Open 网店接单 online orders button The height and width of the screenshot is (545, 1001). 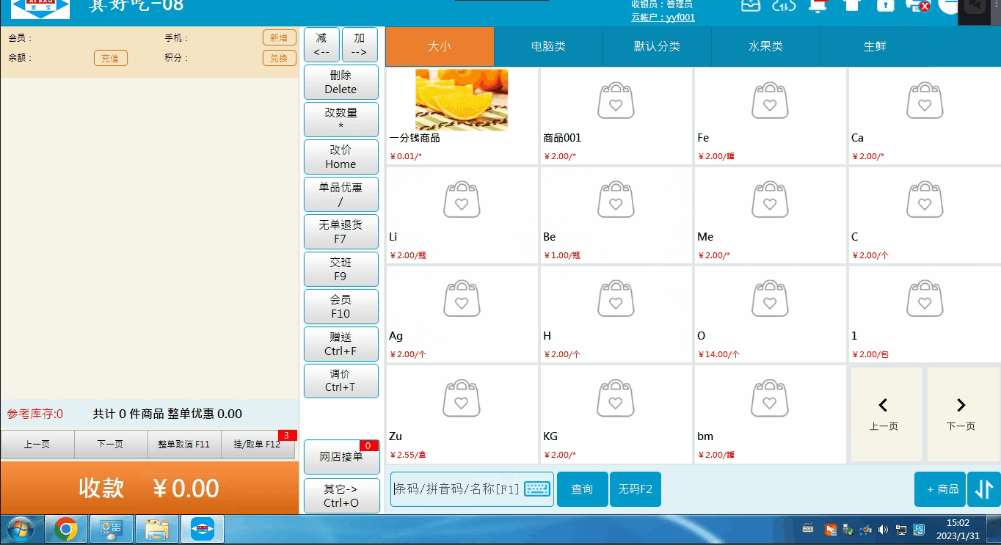[341, 457]
